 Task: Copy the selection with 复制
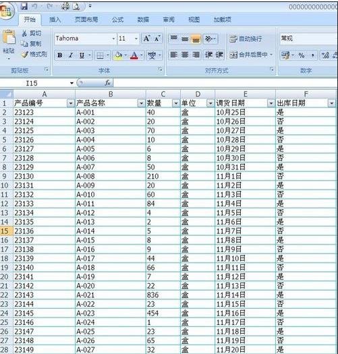click(x=32, y=44)
